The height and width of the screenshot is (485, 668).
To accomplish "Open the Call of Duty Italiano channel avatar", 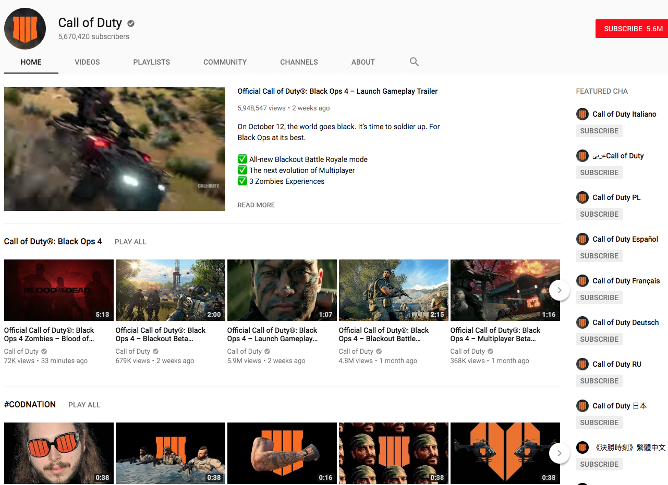I will coord(582,114).
